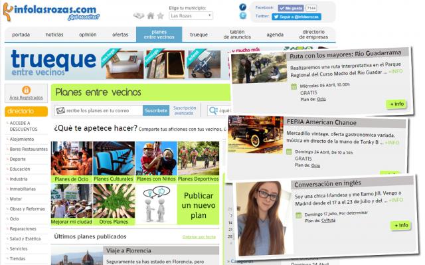This screenshot has height=265, width=425.
Task: Open Bares Restaurantes directory item
Action: [29, 149]
